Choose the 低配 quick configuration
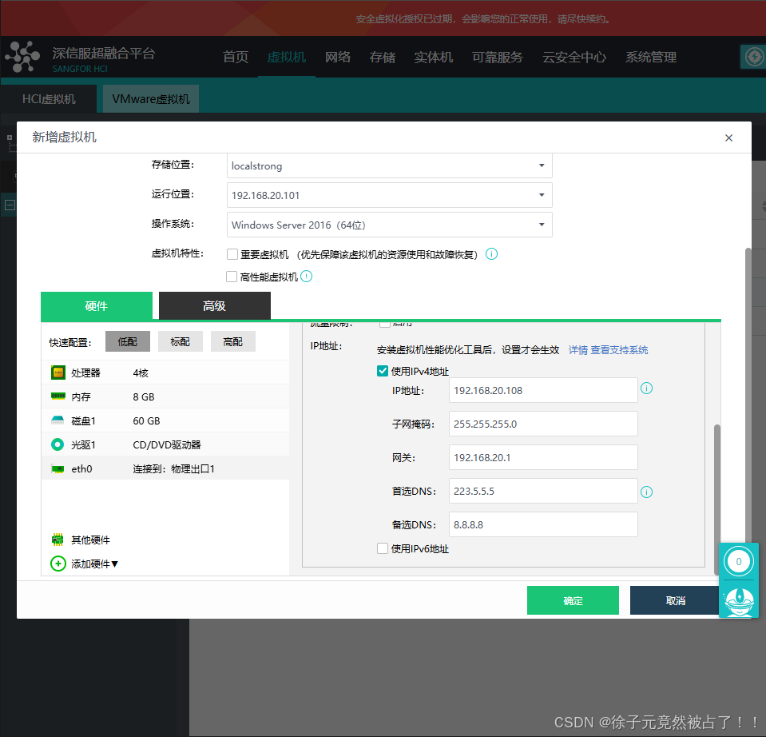The height and width of the screenshot is (737, 766). coord(128,341)
